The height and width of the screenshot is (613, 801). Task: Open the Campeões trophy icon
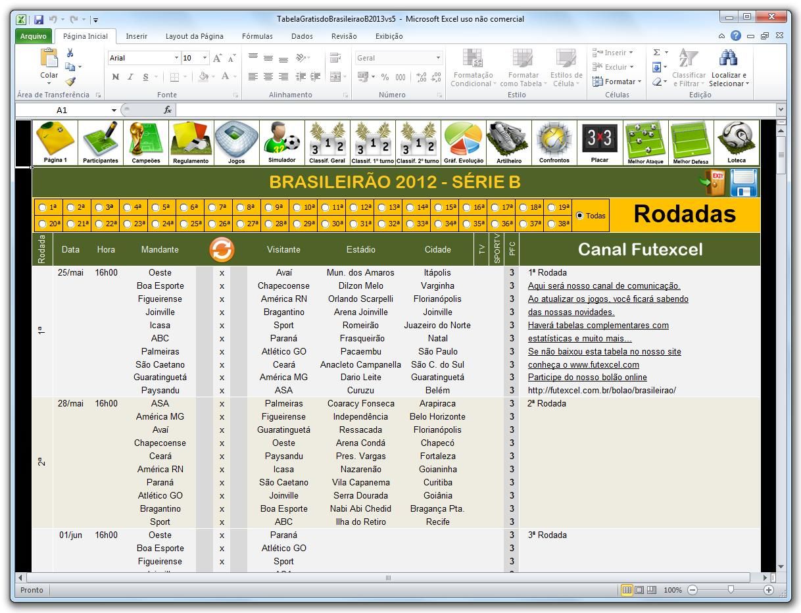point(146,143)
